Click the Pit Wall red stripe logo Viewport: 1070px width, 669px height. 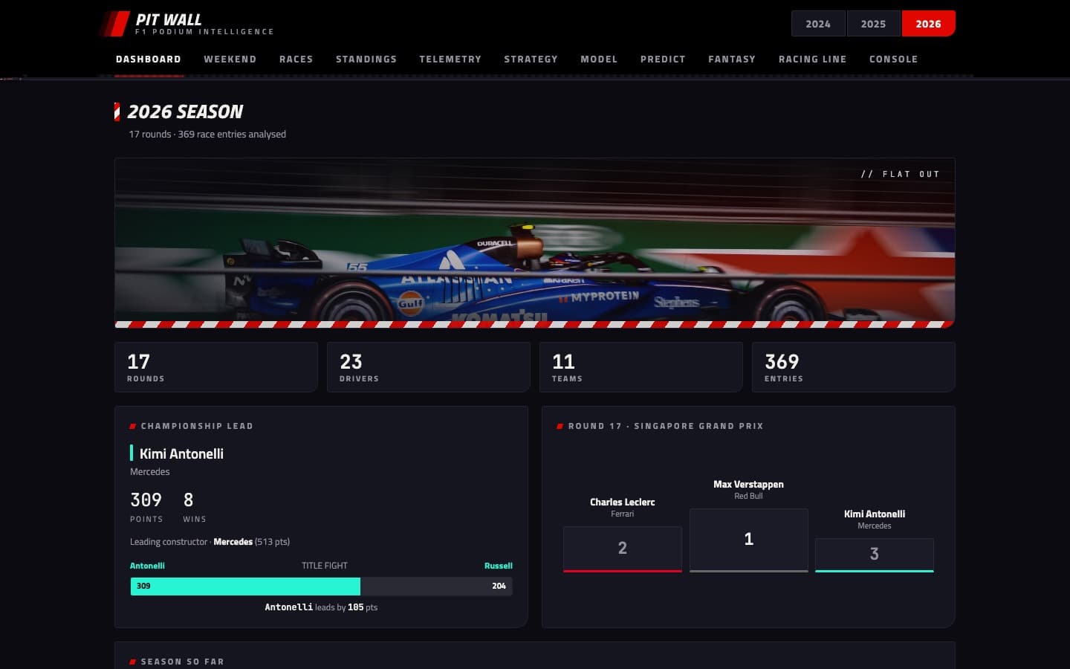114,24
